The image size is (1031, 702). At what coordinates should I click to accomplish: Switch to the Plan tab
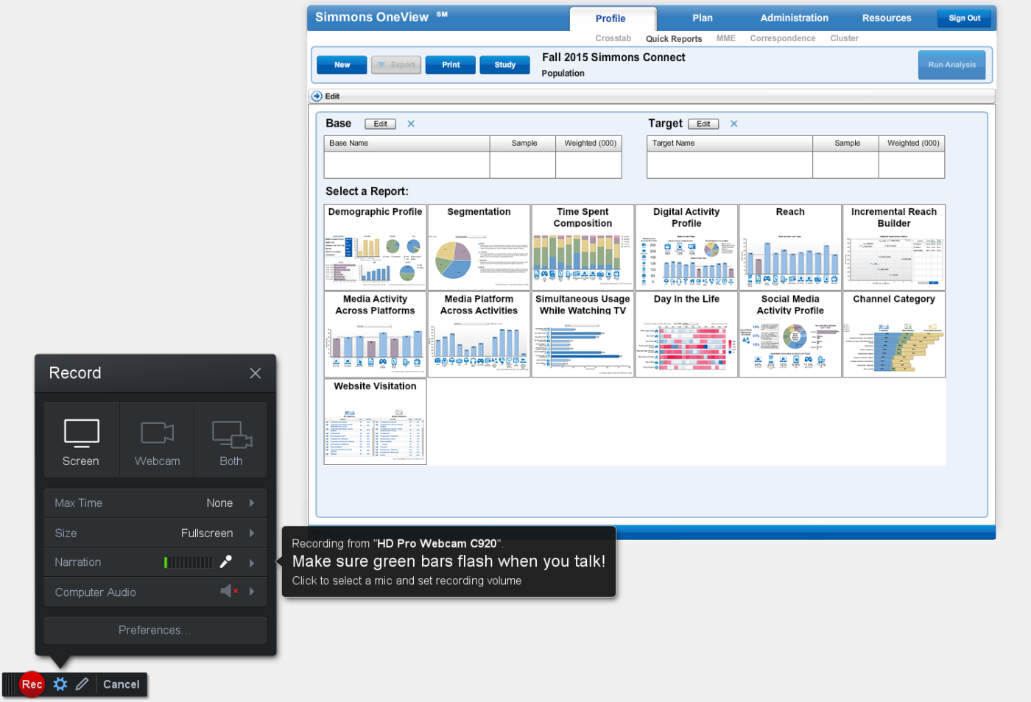(701, 18)
